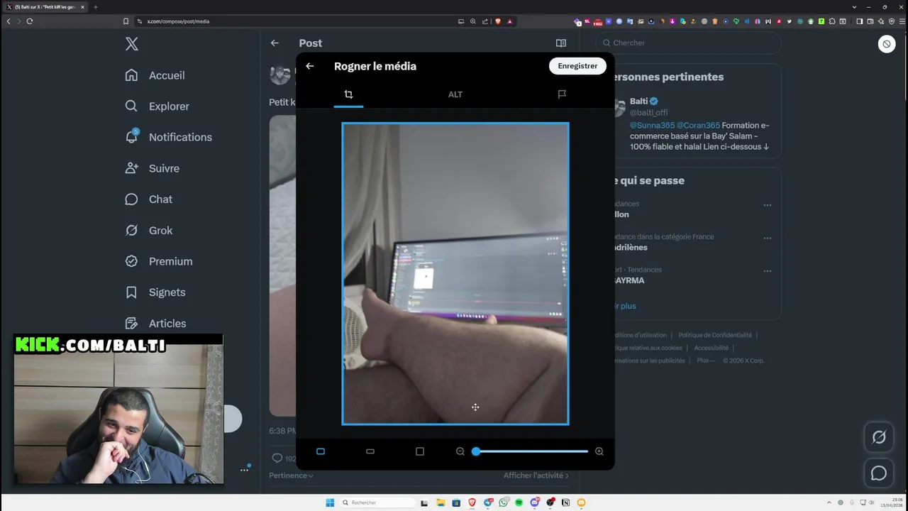Expand the Pertinence sort dropdown
This screenshot has height=511, width=908.
(x=291, y=476)
